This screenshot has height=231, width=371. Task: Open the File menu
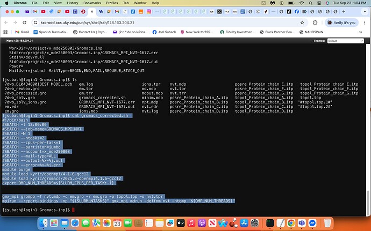click(35, 3)
